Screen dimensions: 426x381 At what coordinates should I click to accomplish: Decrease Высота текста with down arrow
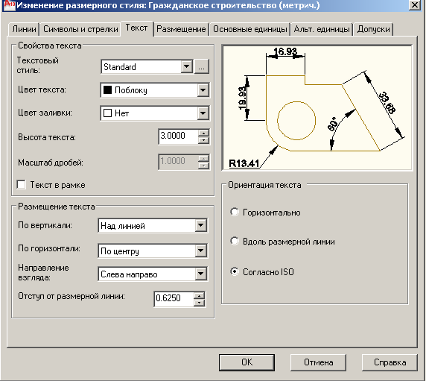pos(203,140)
